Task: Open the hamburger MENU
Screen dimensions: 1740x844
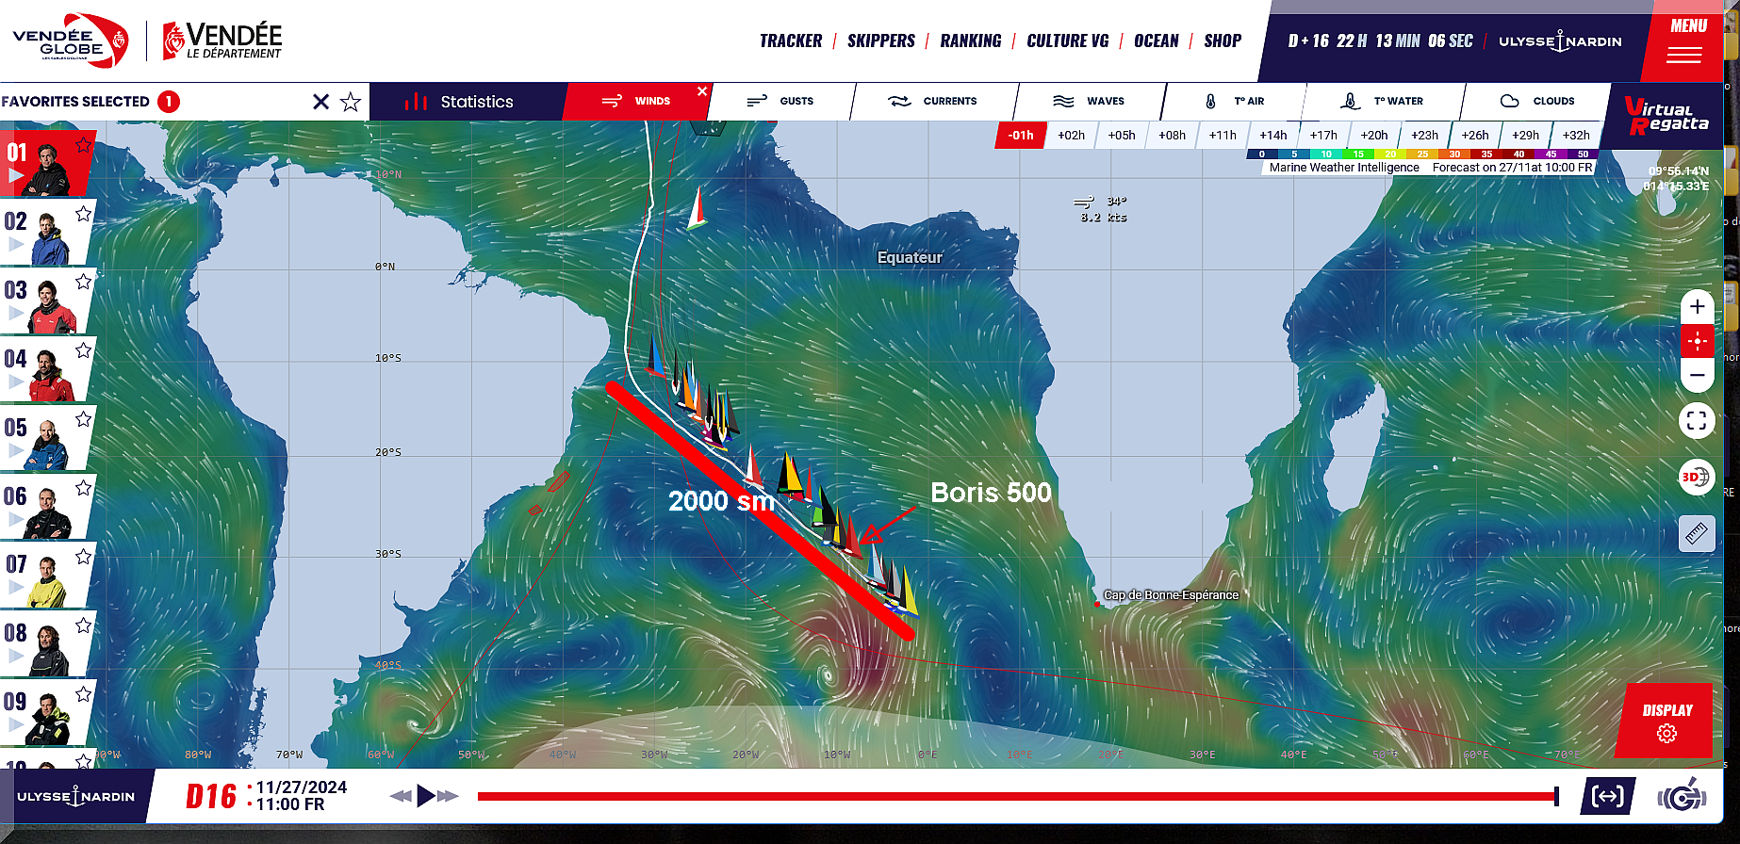Action: (x=1684, y=41)
